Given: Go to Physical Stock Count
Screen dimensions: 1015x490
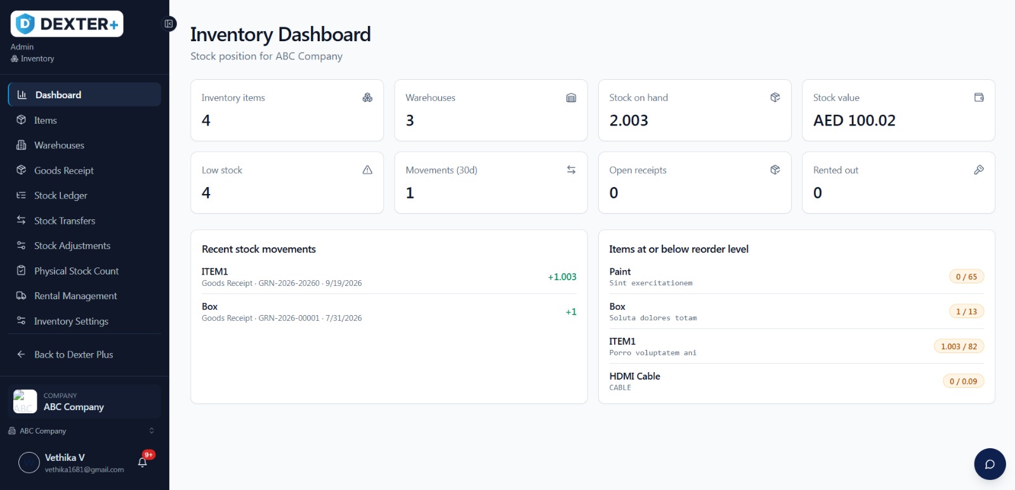Looking at the screenshot, I should 84,271.
